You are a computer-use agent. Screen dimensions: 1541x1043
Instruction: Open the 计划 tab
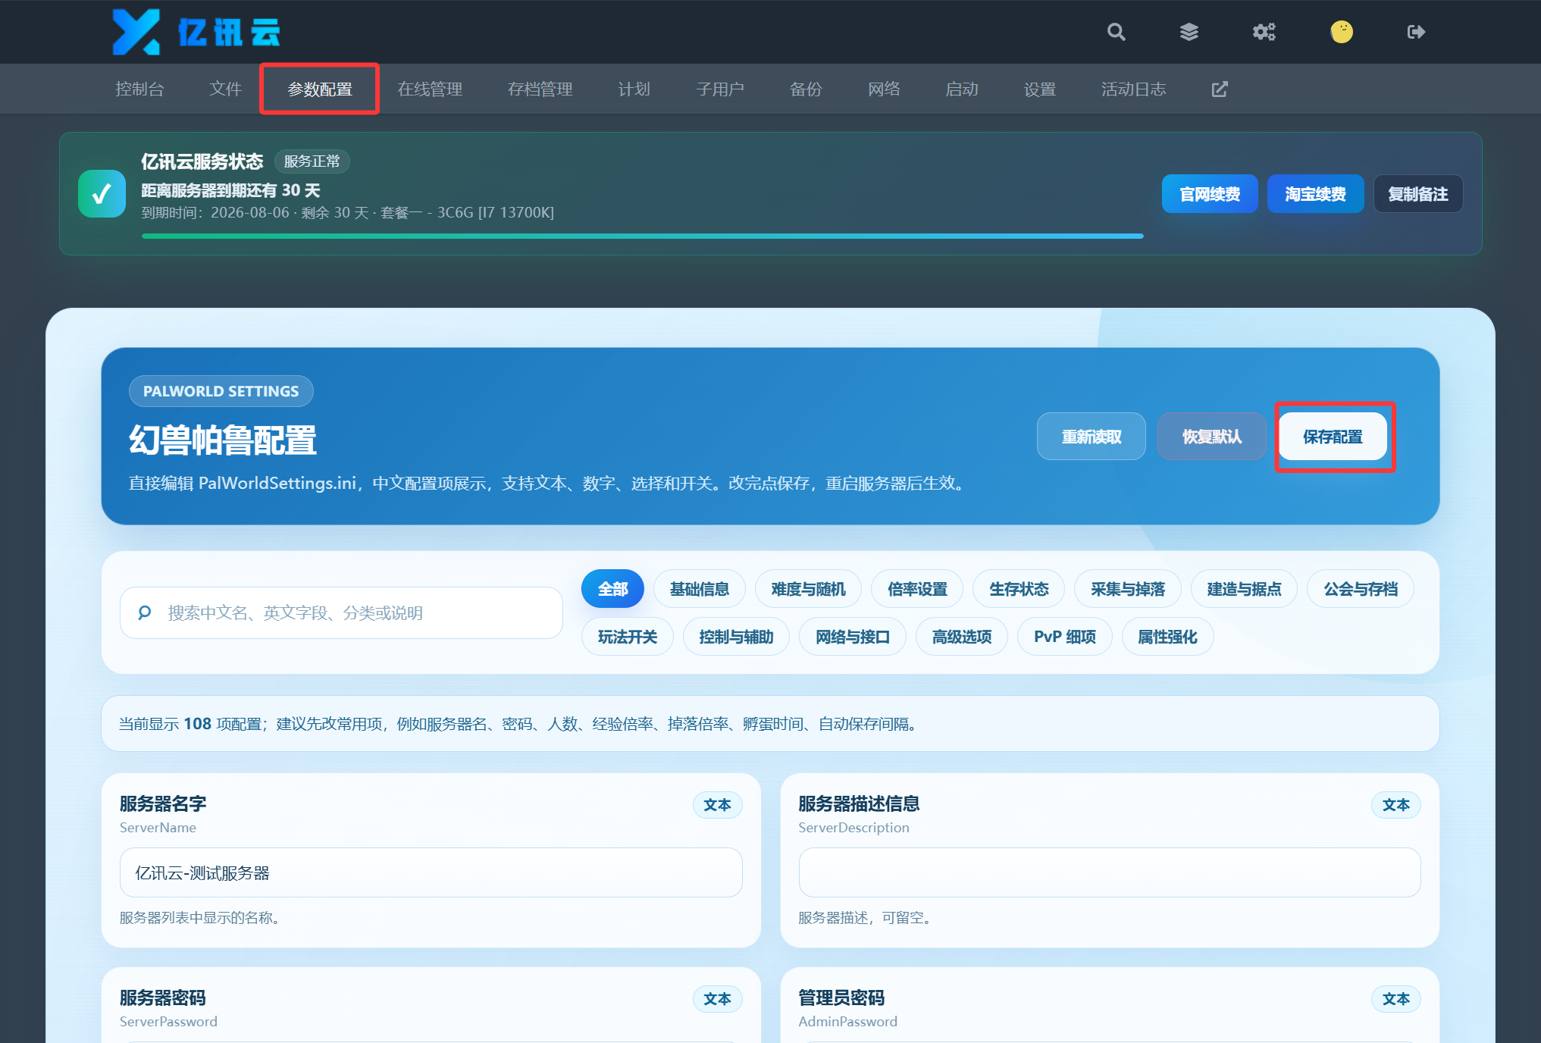634,89
